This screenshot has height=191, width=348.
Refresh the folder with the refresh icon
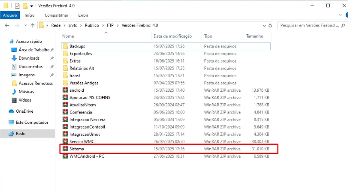click(x=270, y=25)
